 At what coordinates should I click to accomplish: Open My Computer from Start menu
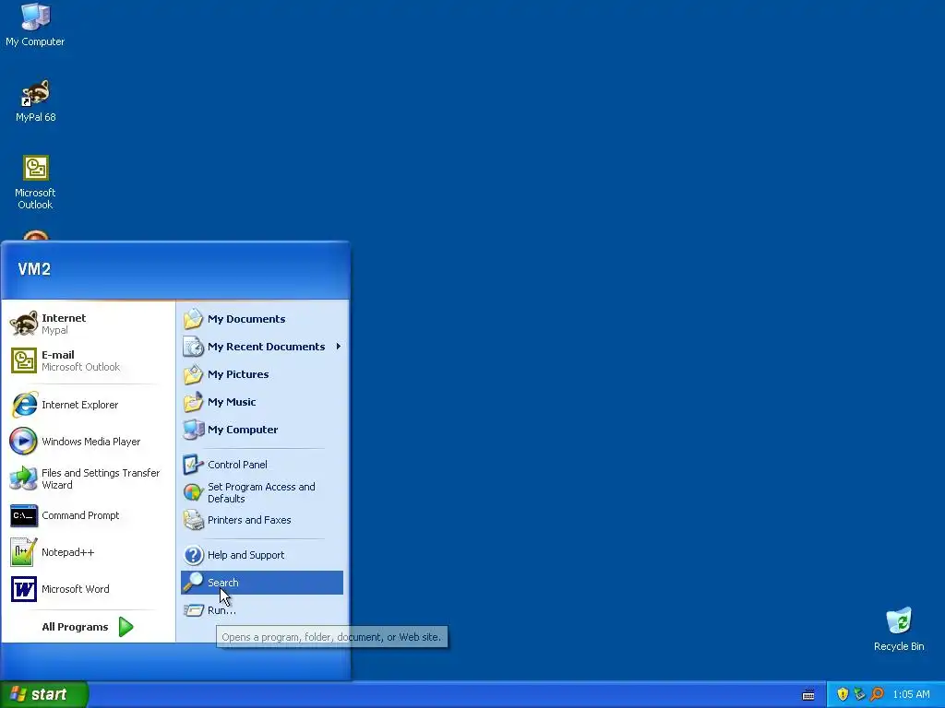pos(262,430)
